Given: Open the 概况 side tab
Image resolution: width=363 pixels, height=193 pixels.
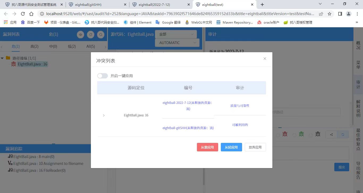Looking at the screenshot, I should point(358,45).
